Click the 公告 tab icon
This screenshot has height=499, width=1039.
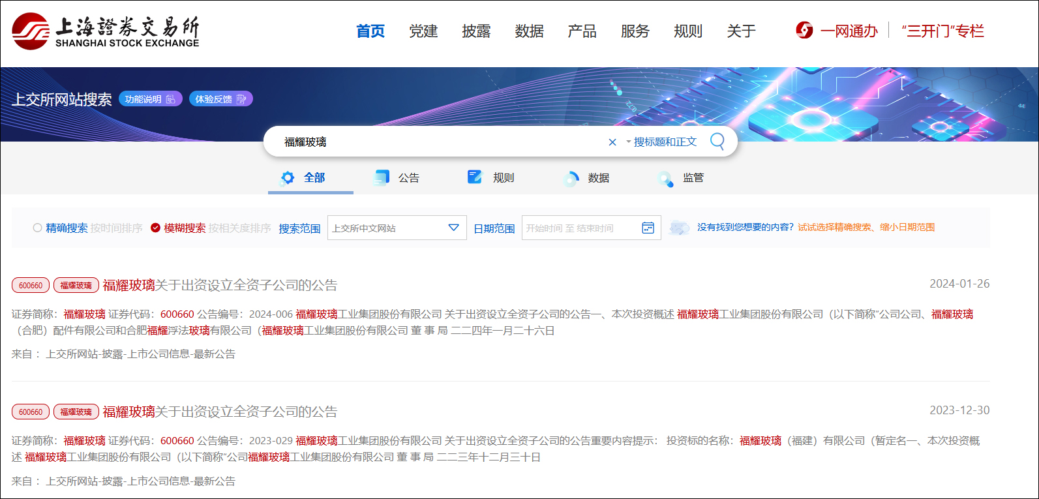(382, 177)
